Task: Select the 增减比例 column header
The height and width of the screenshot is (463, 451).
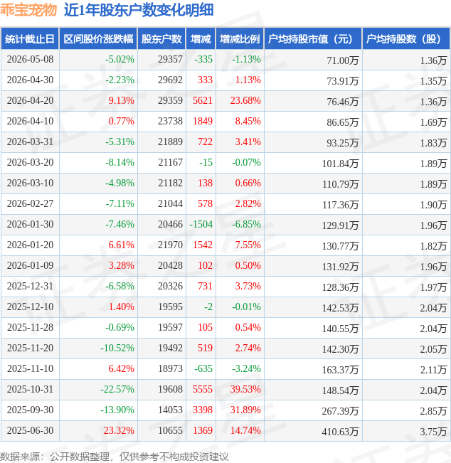Action: click(240, 38)
